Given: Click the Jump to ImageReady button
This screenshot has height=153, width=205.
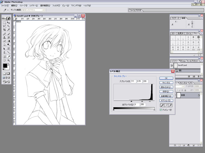Looking at the screenshot, I should (x=6, y=82).
